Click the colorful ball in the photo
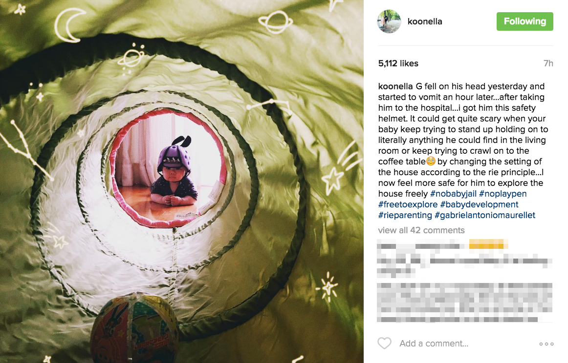 (x=134, y=328)
